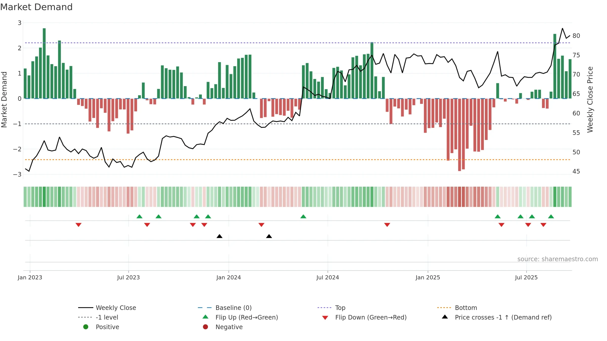The width and height of the screenshot is (607, 341).
Task: Click the red Flip Down triangle in legend
Action: pos(325,318)
